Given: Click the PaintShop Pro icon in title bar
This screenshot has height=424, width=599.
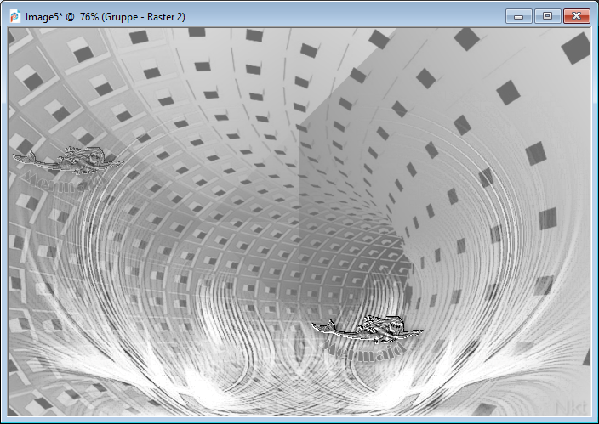Looking at the screenshot, I should click(15, 16).
